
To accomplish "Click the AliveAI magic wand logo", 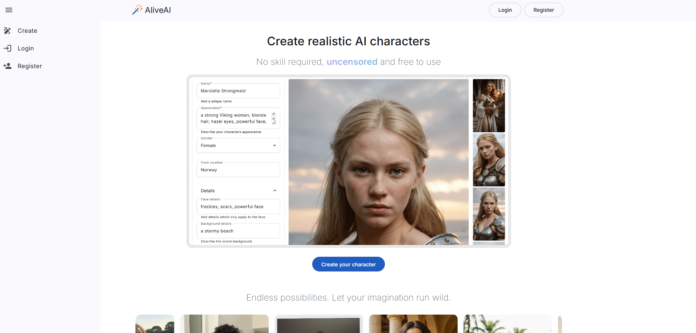I will click(x=137, y=10).
